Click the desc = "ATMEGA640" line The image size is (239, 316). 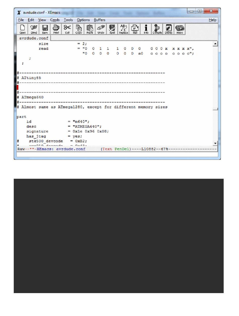click(64, 127)
